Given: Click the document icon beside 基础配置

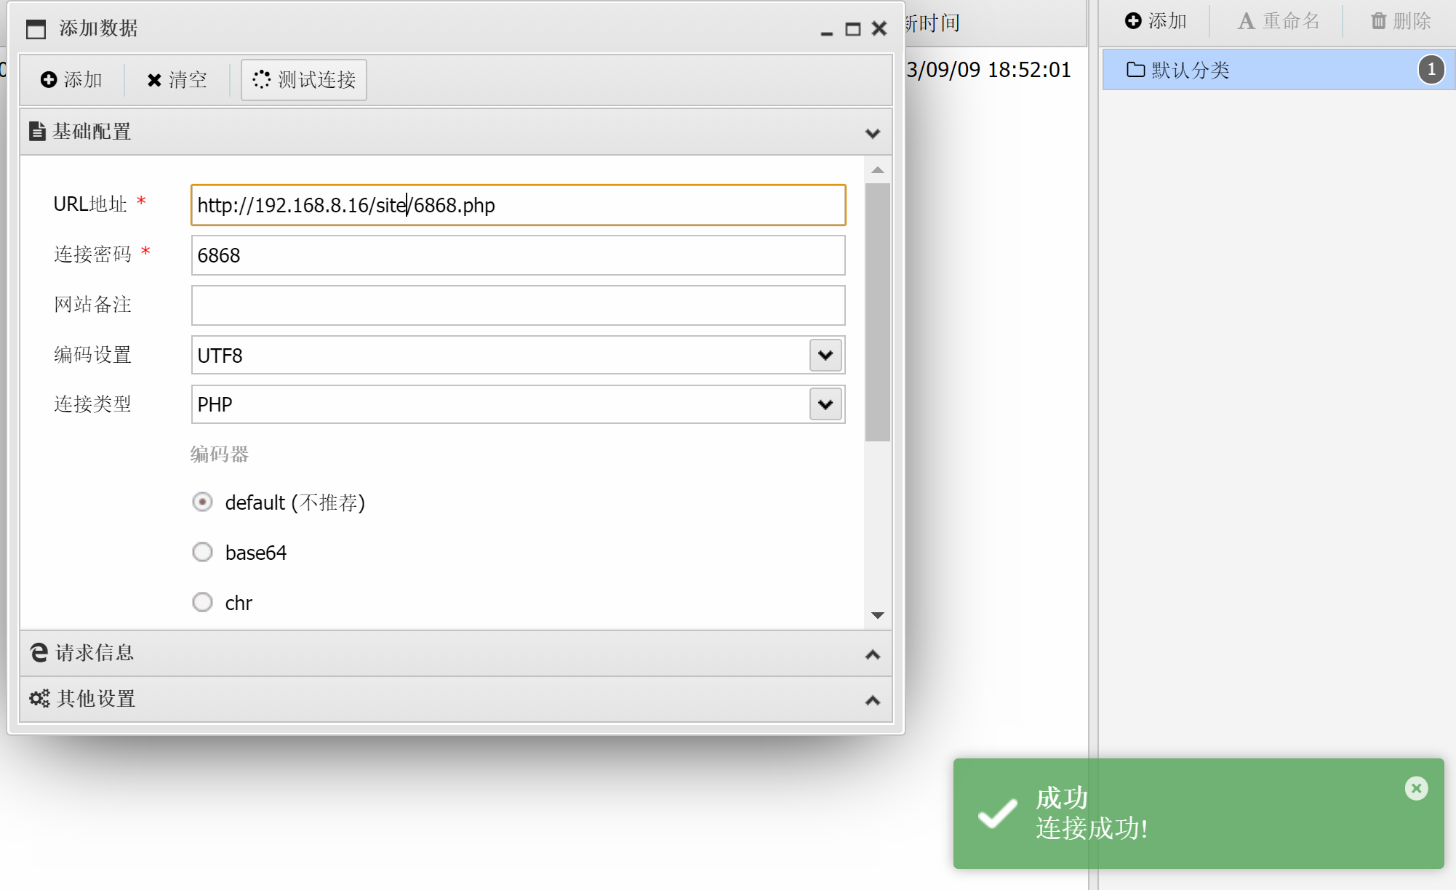Looking at the screenshot, I should pos(37,132).
